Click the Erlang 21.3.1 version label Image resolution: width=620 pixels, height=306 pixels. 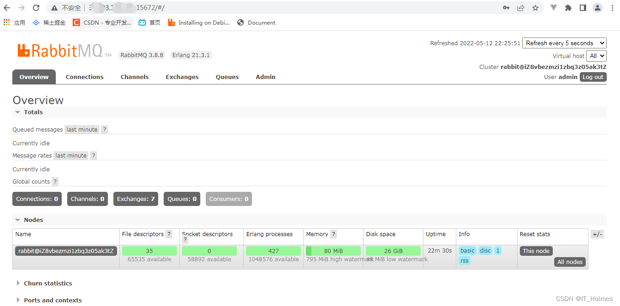click(x=191, y=55)
